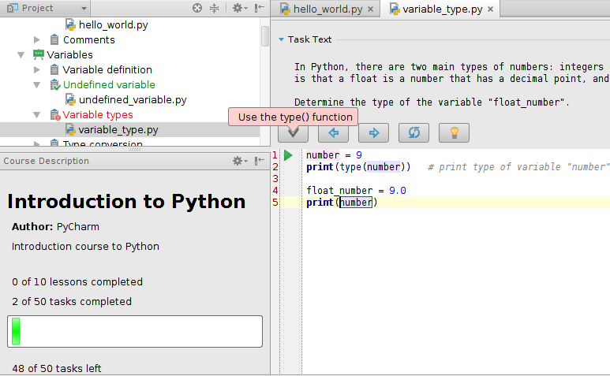Click the 'Task Text' section label
Image resolution: width=610 pixels, height=376 pixels.
click(309, 39)
